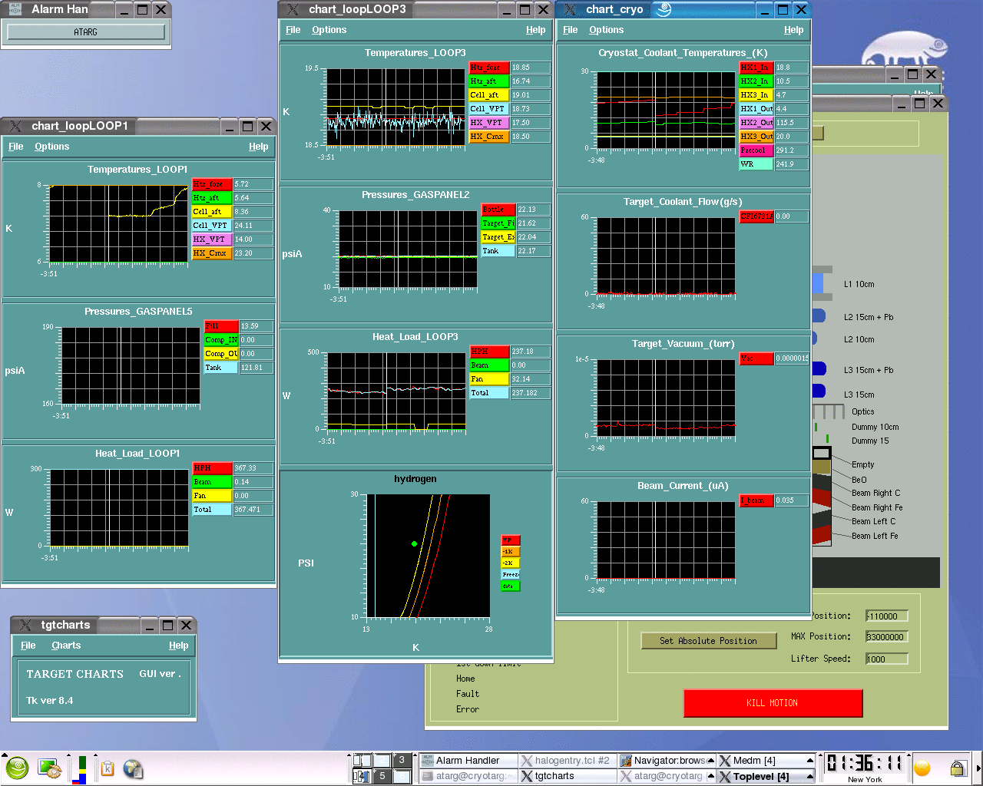Switch to virtual desktop 5 in pager
Image resolution: width=983 pixels, height=786 pixels.
(x=382, y=776)
